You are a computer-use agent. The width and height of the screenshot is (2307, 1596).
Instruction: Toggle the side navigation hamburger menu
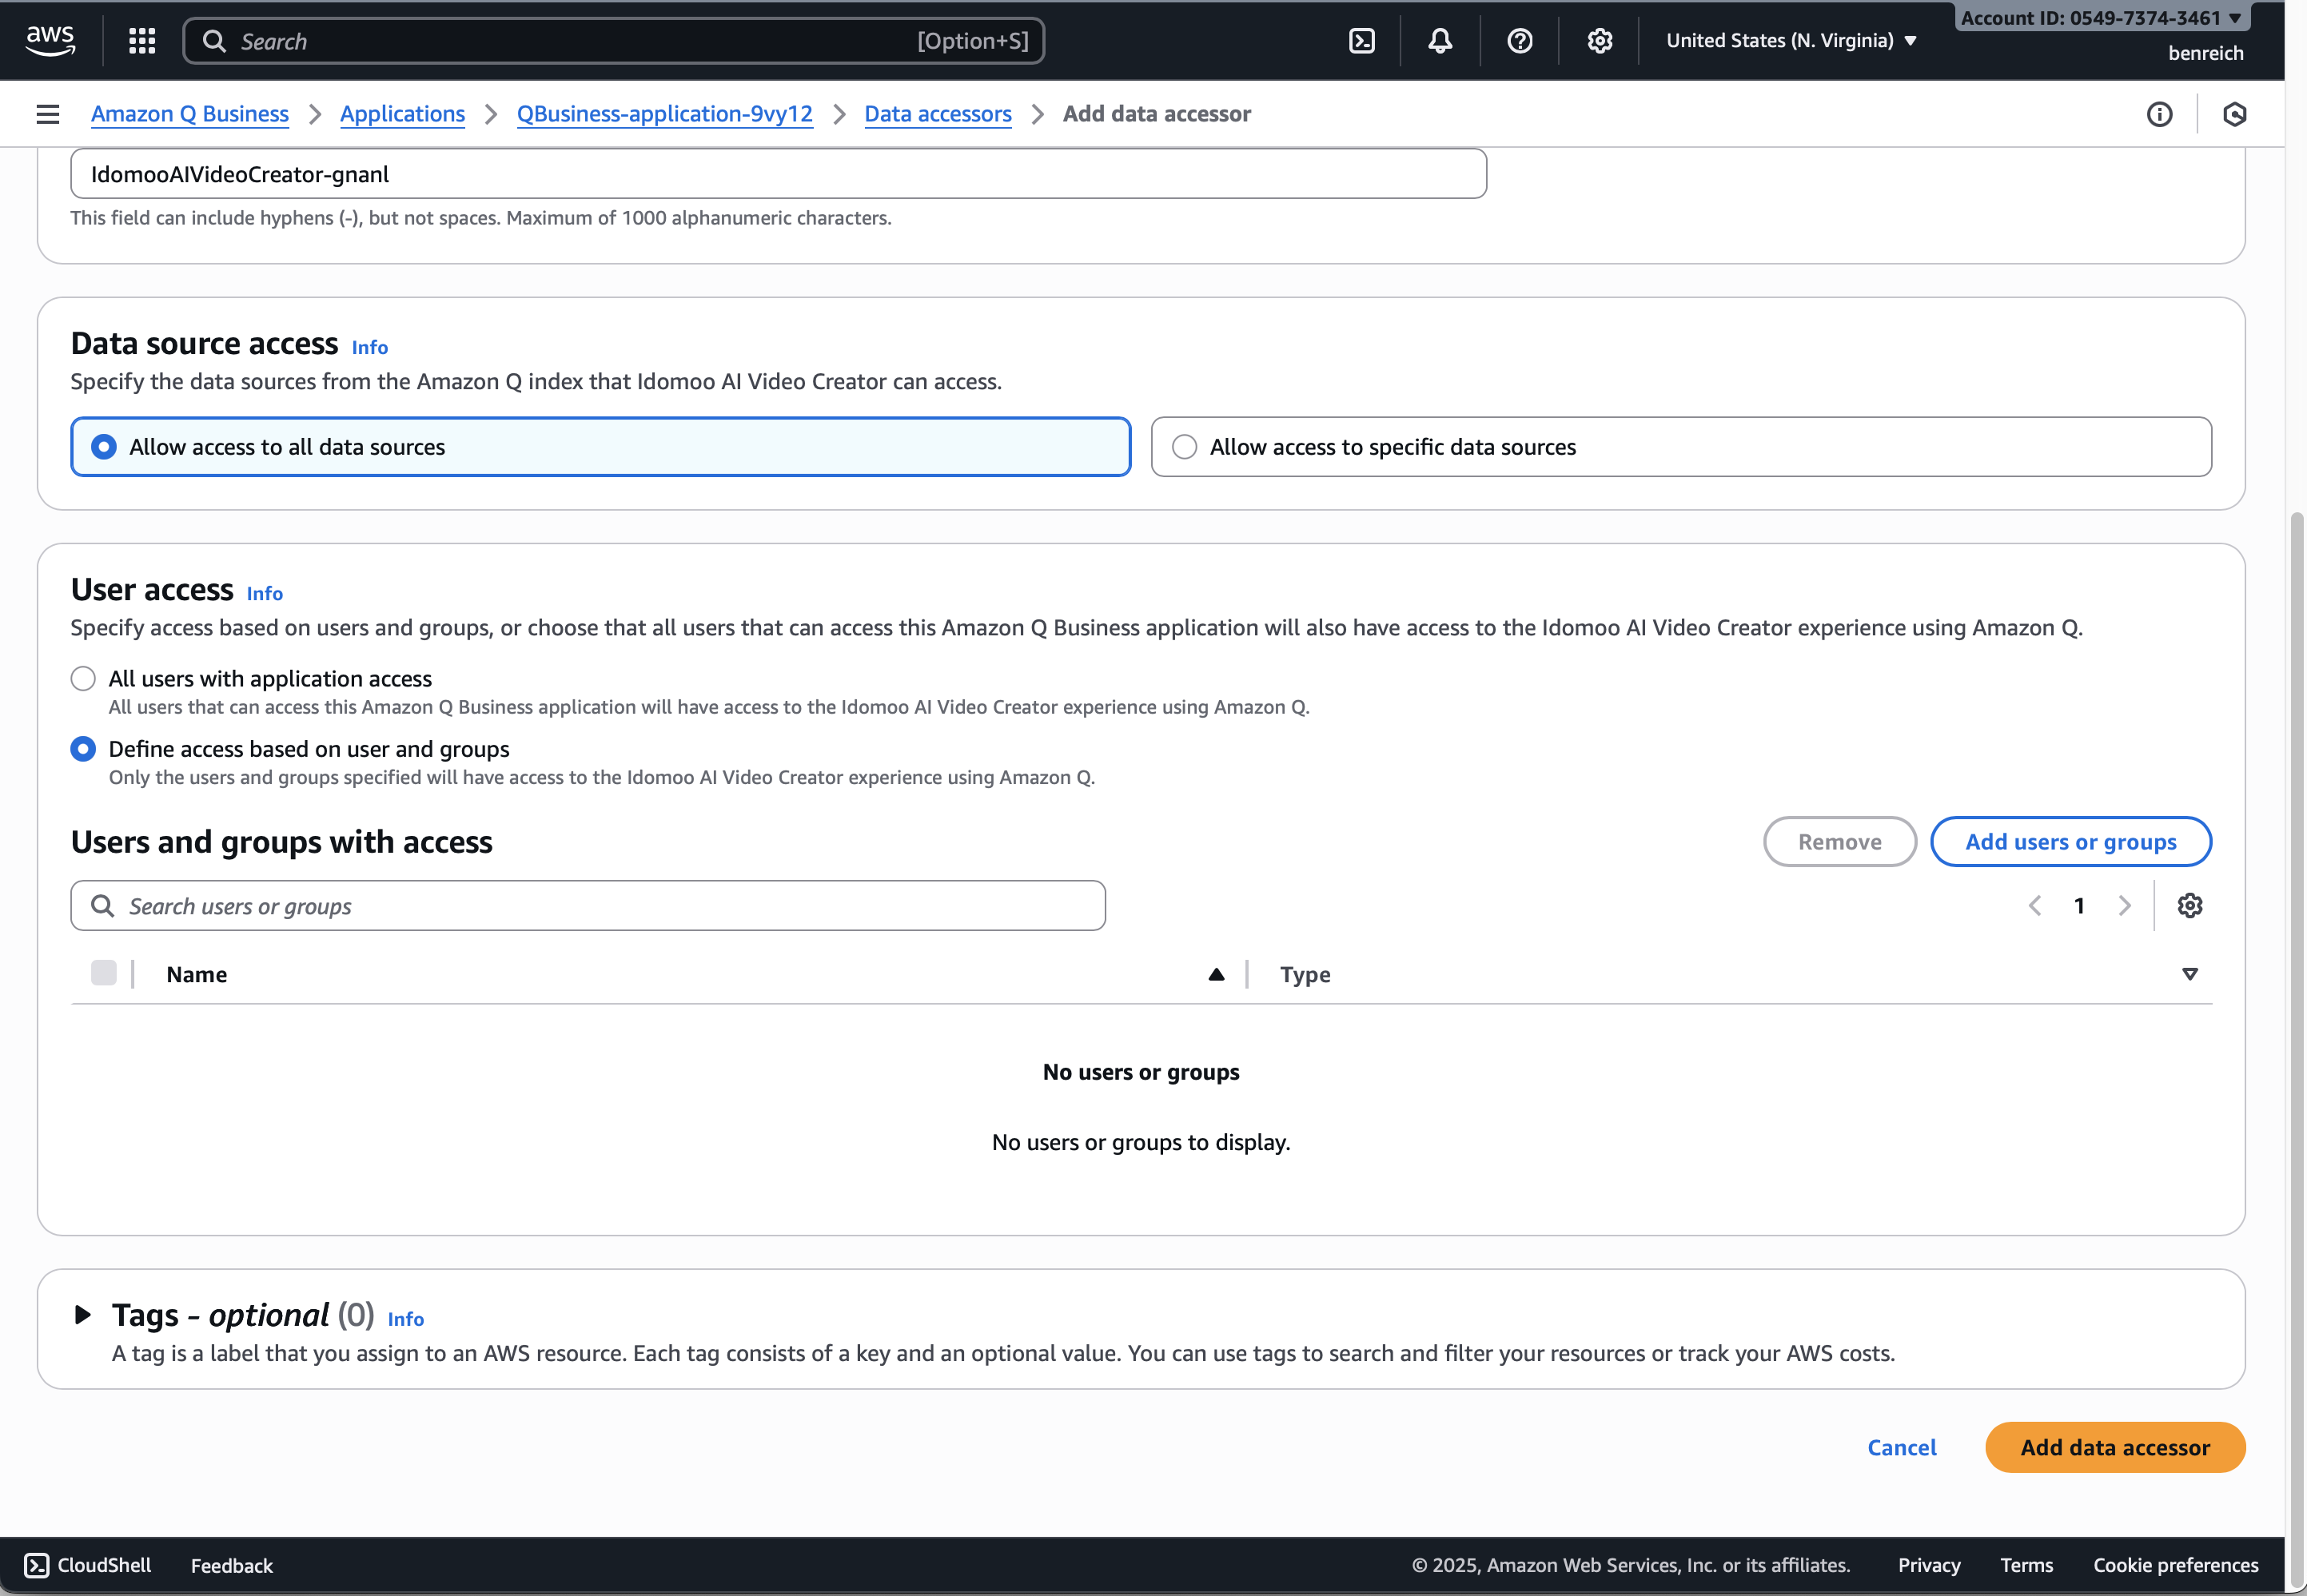point(48,114)
